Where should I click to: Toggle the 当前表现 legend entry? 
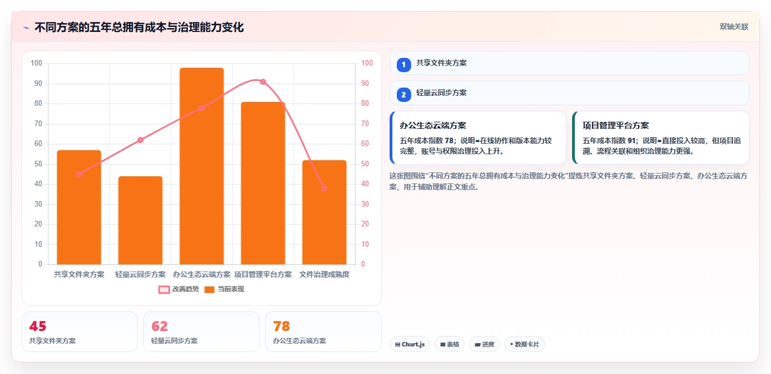[x=224, y=289]
